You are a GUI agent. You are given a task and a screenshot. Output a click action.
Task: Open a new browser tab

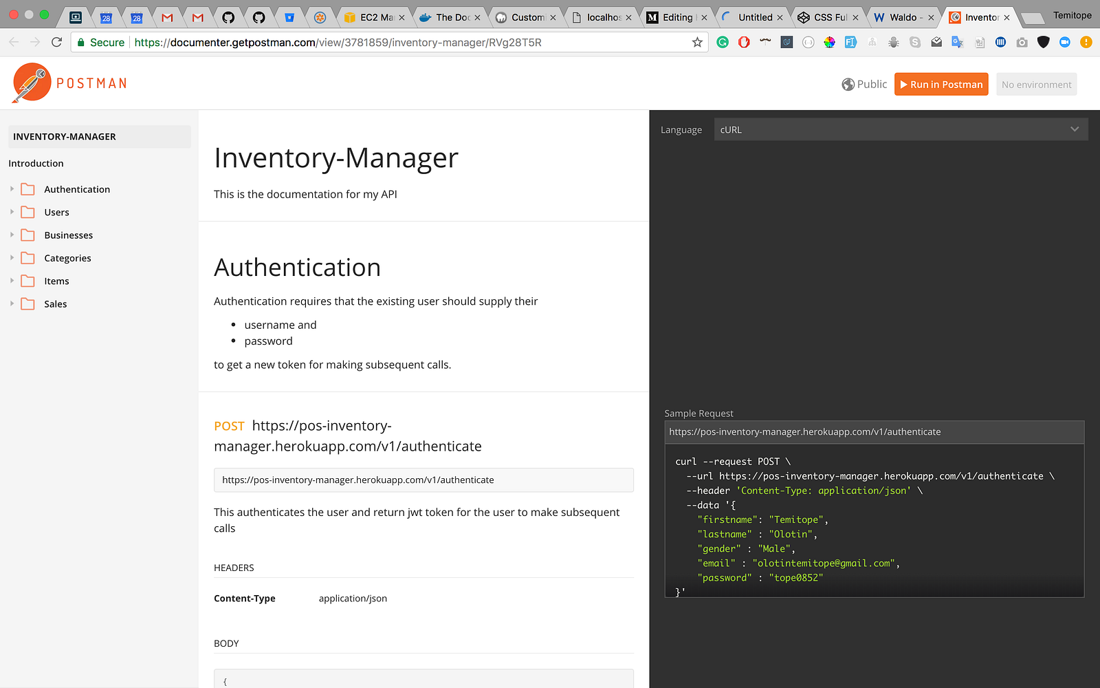(x=1032, y=18)
